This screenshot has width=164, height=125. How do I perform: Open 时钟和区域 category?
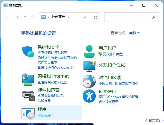(x=110, y=77)
